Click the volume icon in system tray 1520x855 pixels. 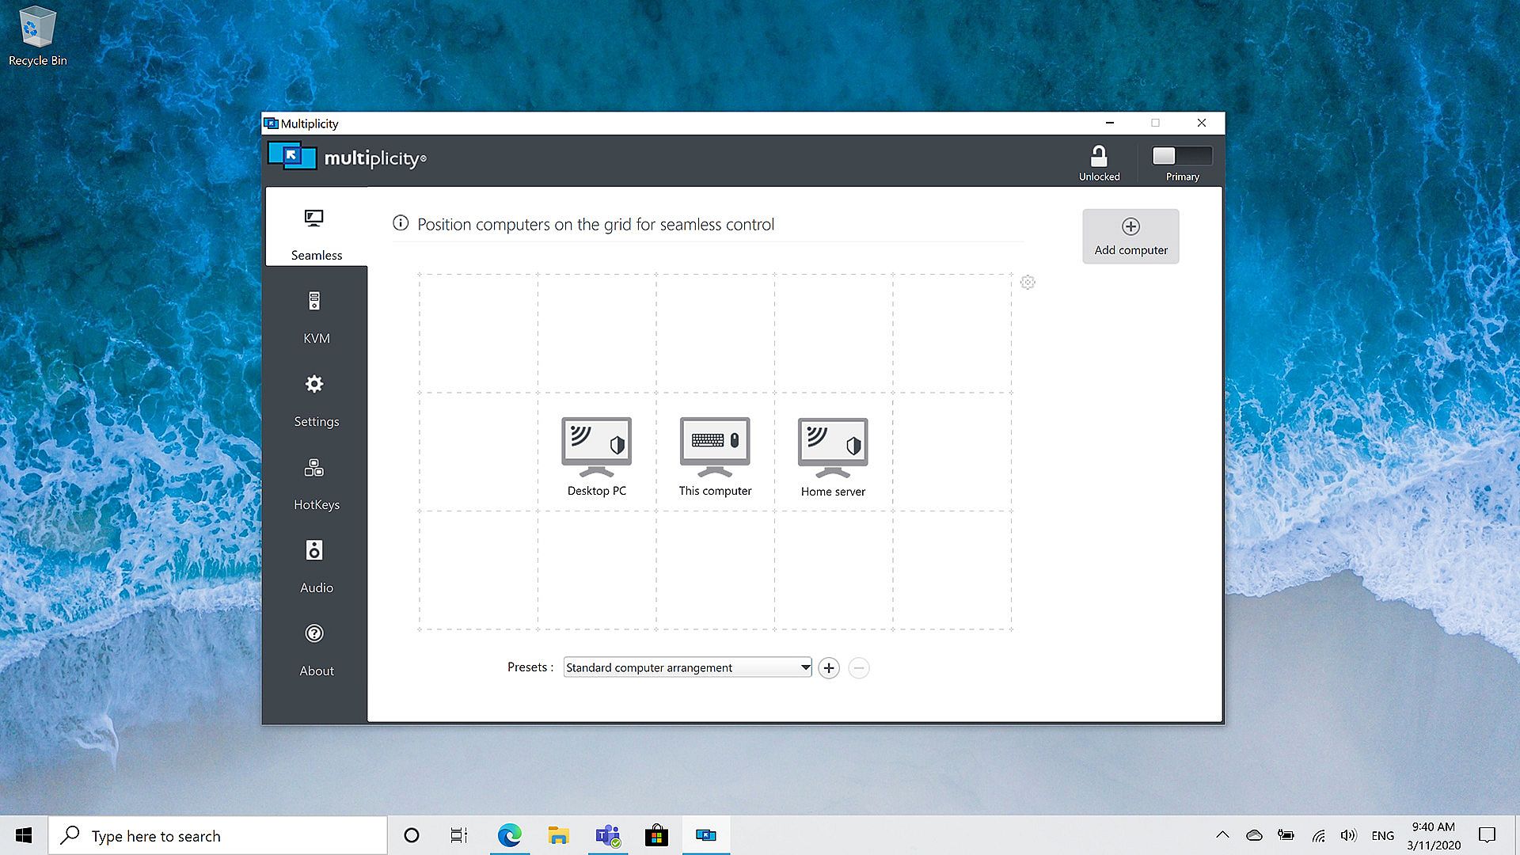pyautogui.click(x=1348, y=835)
